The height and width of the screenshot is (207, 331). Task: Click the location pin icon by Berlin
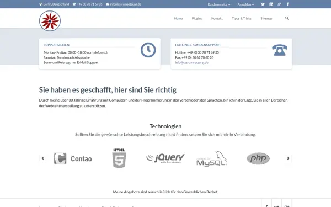40,4
